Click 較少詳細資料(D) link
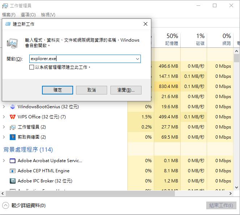The width and height of the screenshot is (240, 215). [x=29, y=205]
